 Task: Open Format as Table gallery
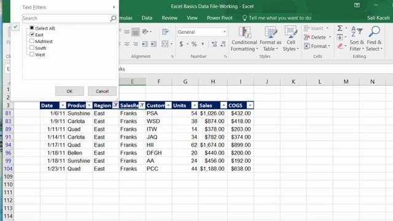pyautogui.click(x=271, y=39)
